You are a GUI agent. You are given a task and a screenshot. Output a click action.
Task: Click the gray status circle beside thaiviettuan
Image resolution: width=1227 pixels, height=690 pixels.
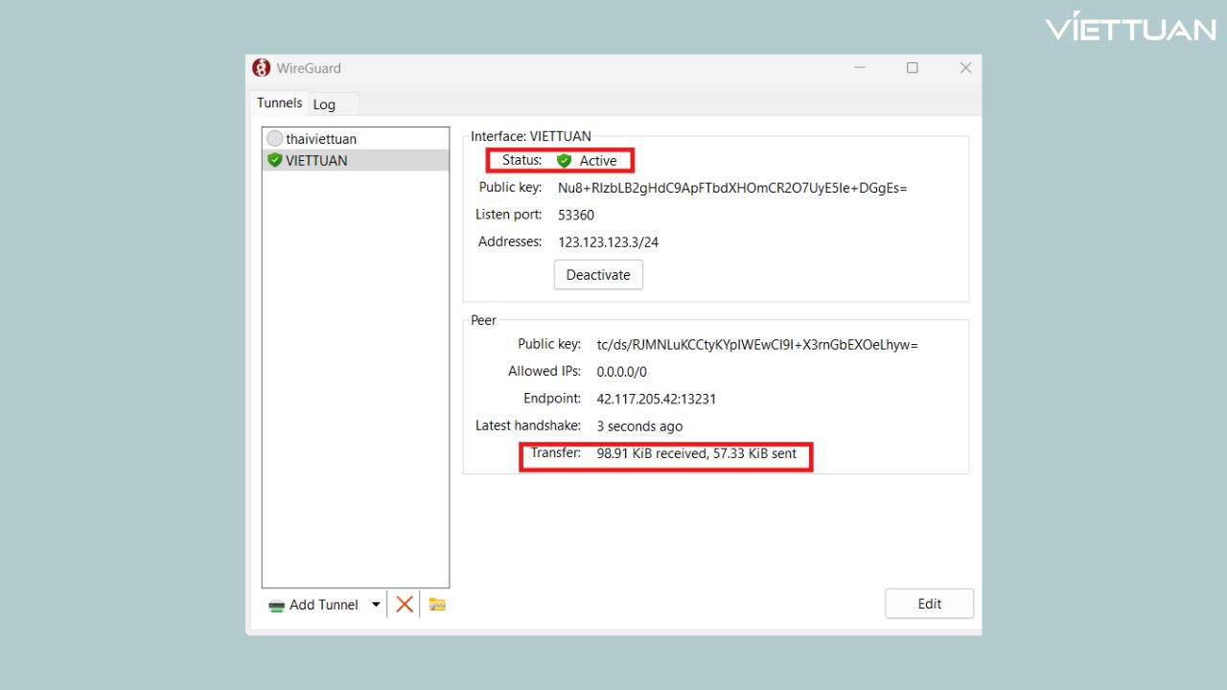pos(275,139)
